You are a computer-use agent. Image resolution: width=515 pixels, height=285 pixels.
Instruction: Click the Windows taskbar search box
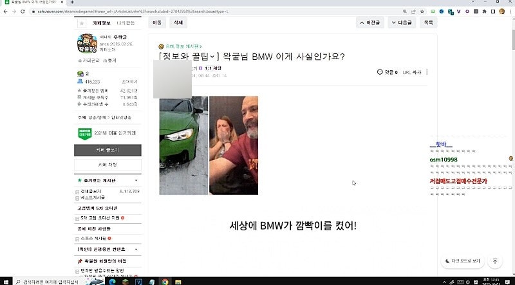[x=59, y=282]
